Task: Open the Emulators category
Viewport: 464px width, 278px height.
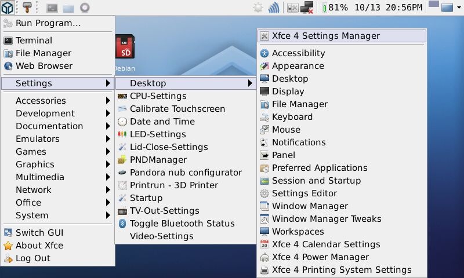Action: click(x=57, y=139)
